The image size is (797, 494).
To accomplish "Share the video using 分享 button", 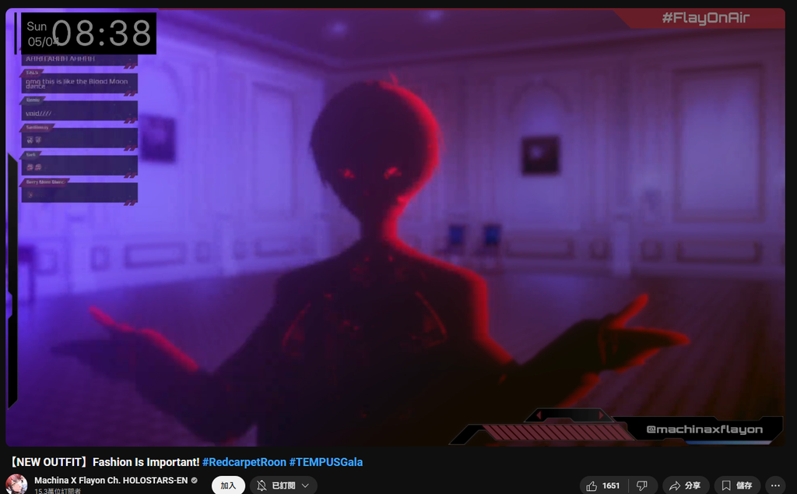I will tap(685, 486).
